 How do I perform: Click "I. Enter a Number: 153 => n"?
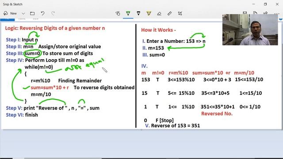pyautogui.click(x=174, y=41)
